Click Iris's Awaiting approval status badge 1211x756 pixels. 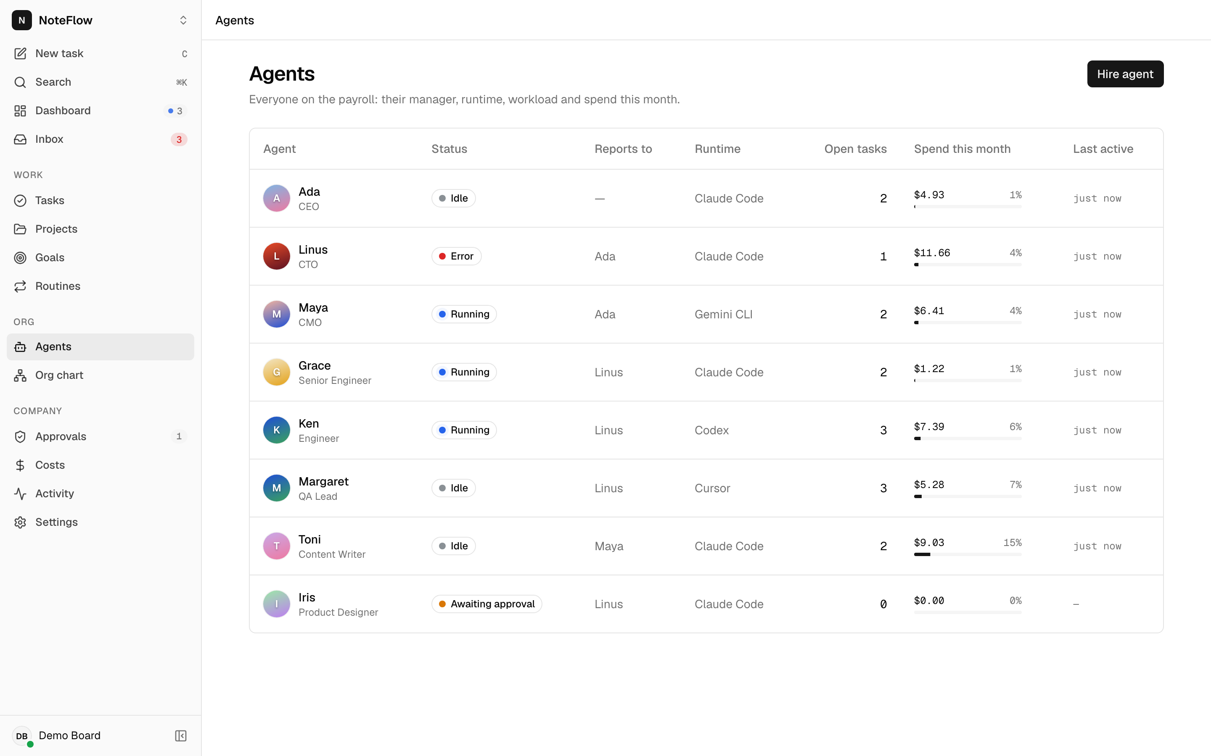[x=487, y=604]
